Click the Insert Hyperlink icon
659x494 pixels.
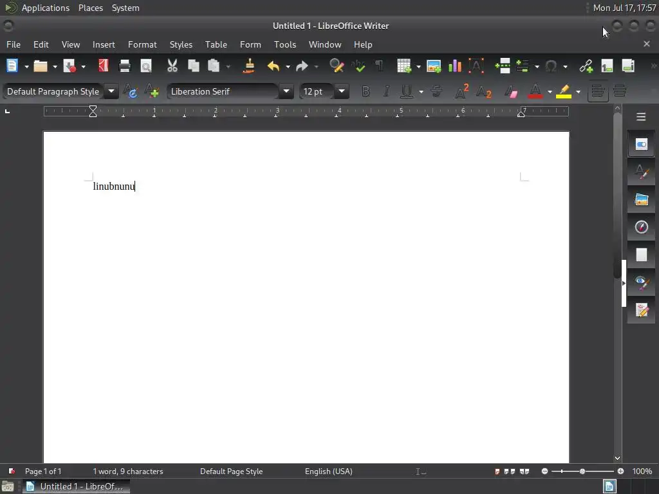click(586, 66)
